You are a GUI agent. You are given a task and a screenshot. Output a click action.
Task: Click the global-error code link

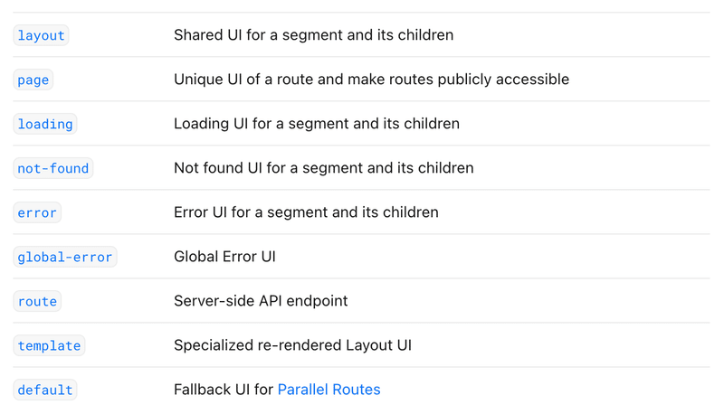pyautogui.click(x=65, y=257)
